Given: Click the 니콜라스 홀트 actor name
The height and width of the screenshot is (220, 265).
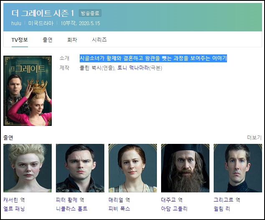Looking at the screenshot, I should click(x=72, y=209).
